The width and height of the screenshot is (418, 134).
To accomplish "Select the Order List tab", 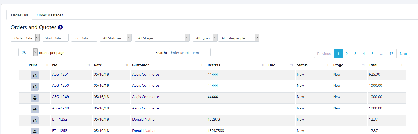I will 19,15.
